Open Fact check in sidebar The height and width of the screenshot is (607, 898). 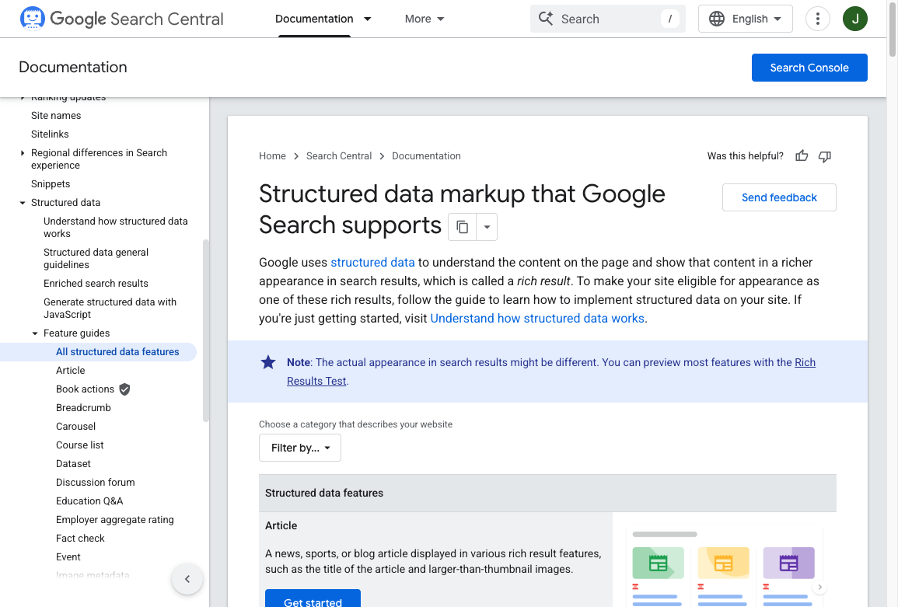click(x=80, y=539)
